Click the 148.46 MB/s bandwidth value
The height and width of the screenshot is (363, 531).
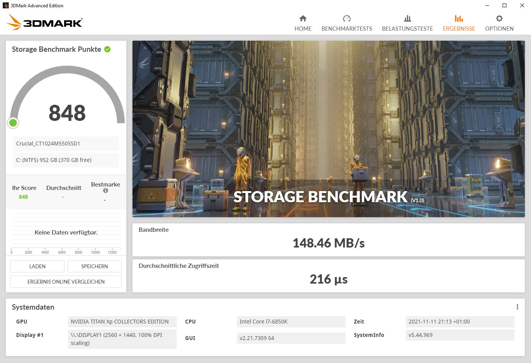click(x=329, y=243)
